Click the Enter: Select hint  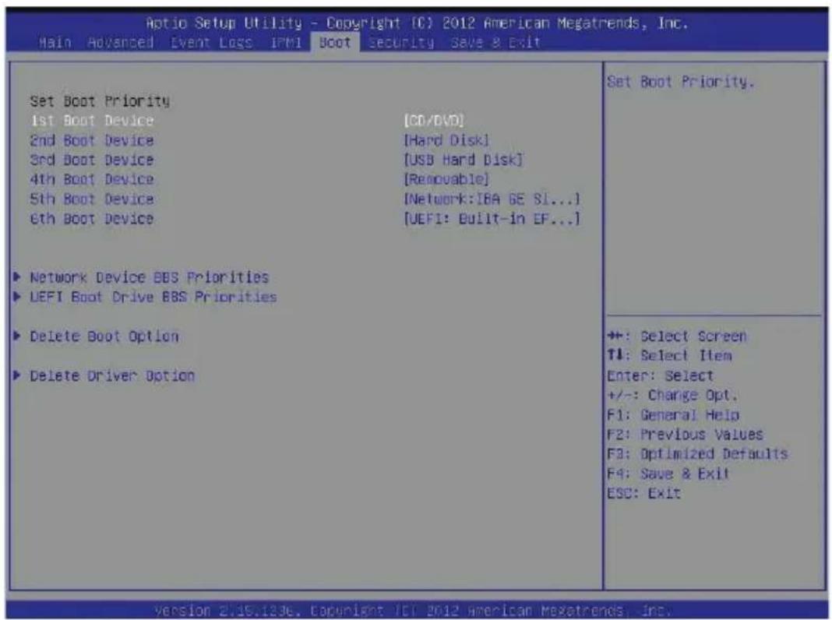pos(660,376)
